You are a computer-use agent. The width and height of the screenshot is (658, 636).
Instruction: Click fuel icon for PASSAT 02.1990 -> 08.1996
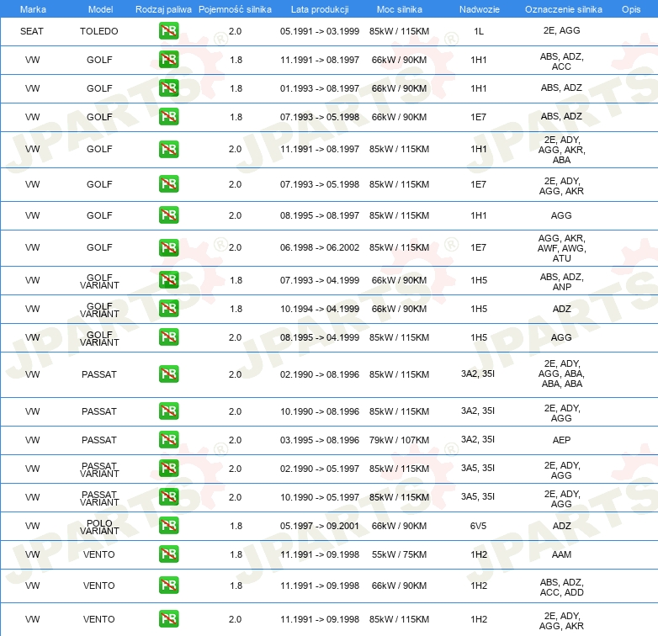[168, 374]
